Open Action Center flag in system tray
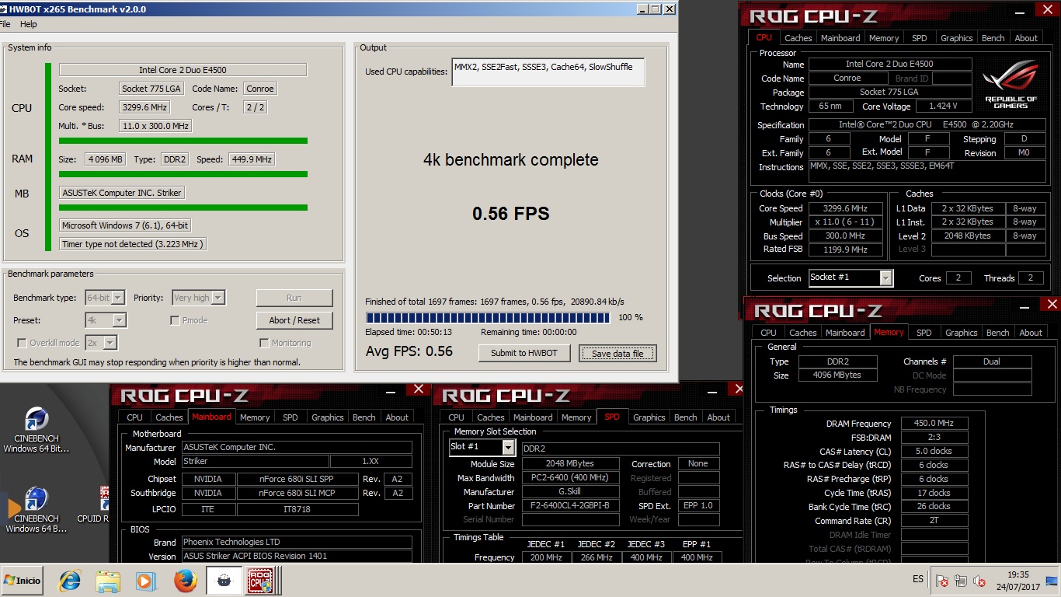The image size is (1061, 597). tap(941, 581)
